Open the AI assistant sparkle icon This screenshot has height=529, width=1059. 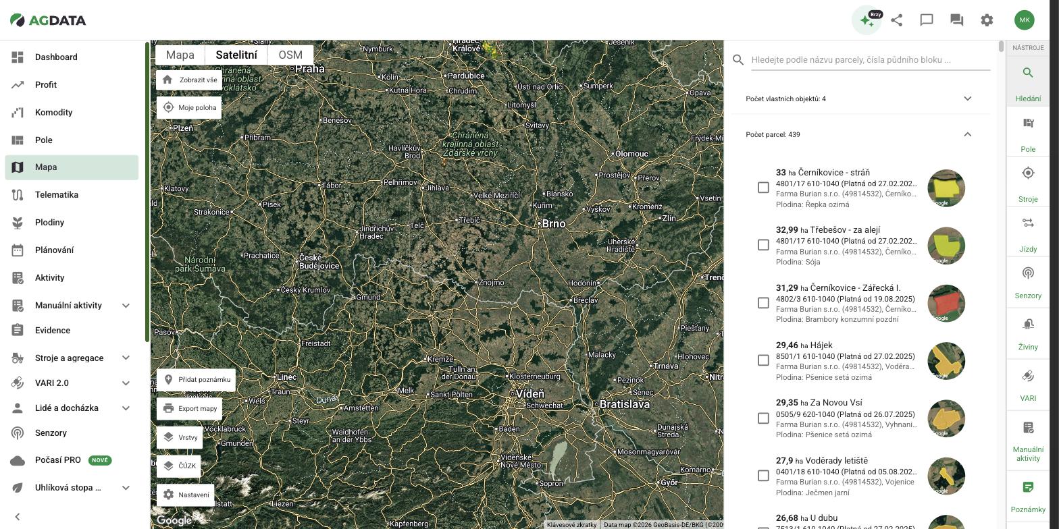coord(867,20)
